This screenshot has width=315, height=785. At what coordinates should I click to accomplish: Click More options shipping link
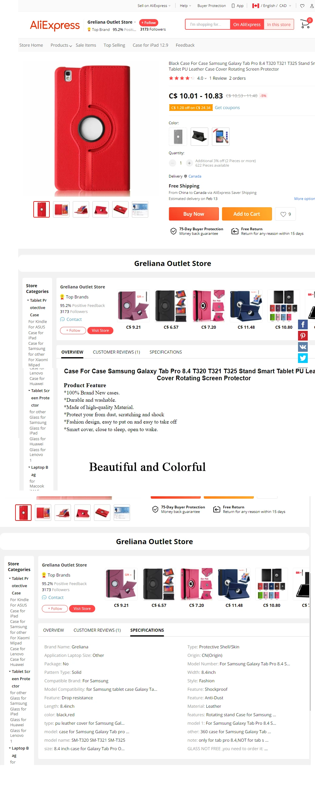305,199
